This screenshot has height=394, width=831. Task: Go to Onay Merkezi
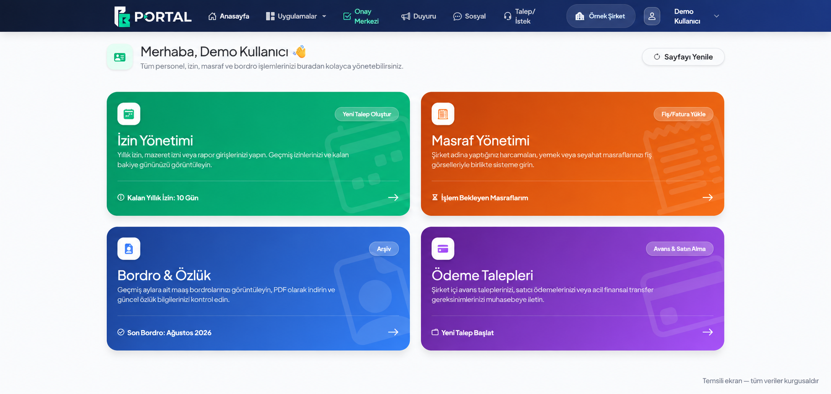(x=361, y=16)
